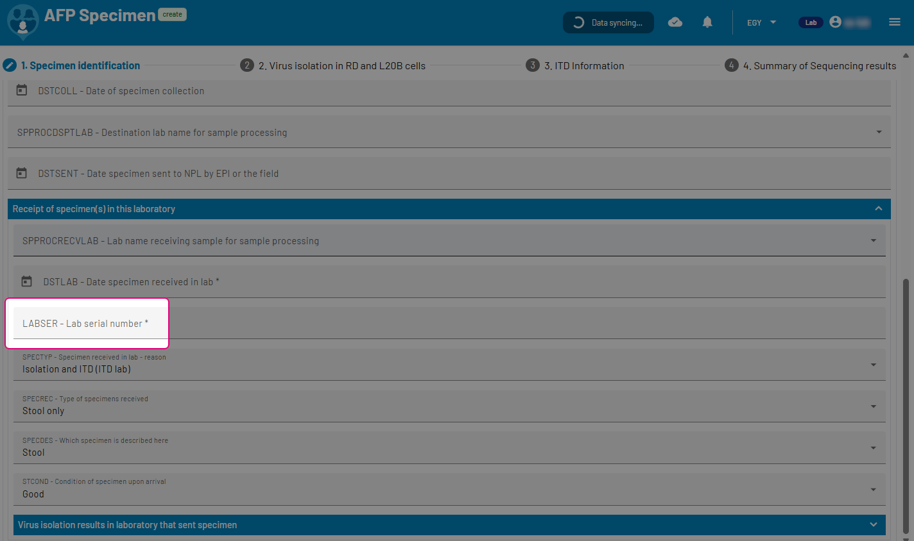Open SPECTYP specimen received reason dropdown

[x=873, y=365]
